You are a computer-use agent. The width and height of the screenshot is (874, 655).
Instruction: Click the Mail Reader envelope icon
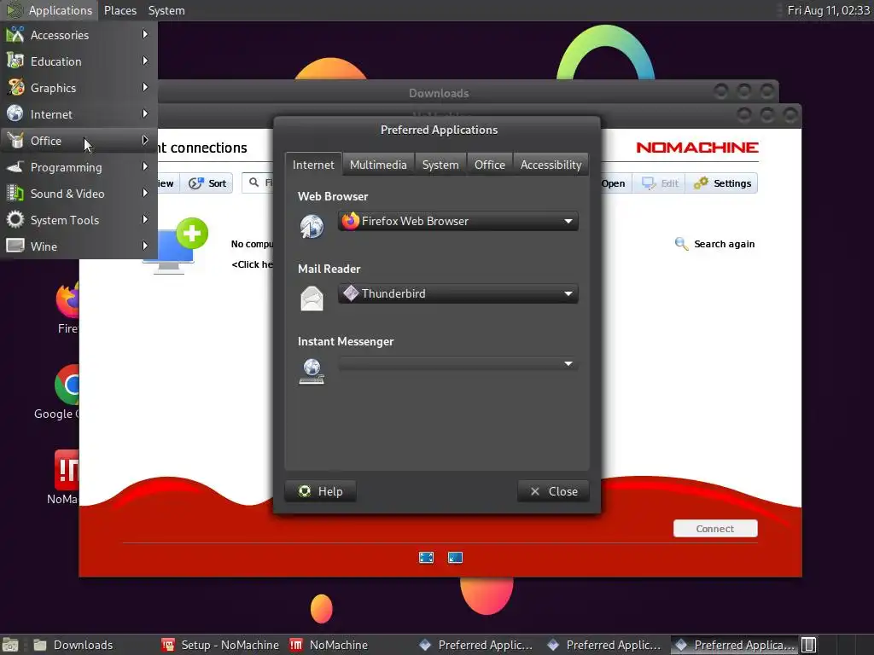coord(312,299)
